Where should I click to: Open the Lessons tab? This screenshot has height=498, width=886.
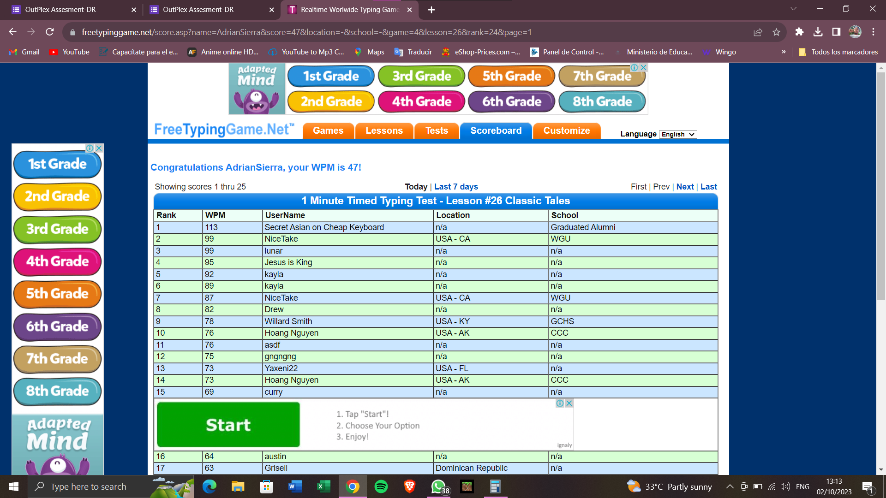[384, 130]
